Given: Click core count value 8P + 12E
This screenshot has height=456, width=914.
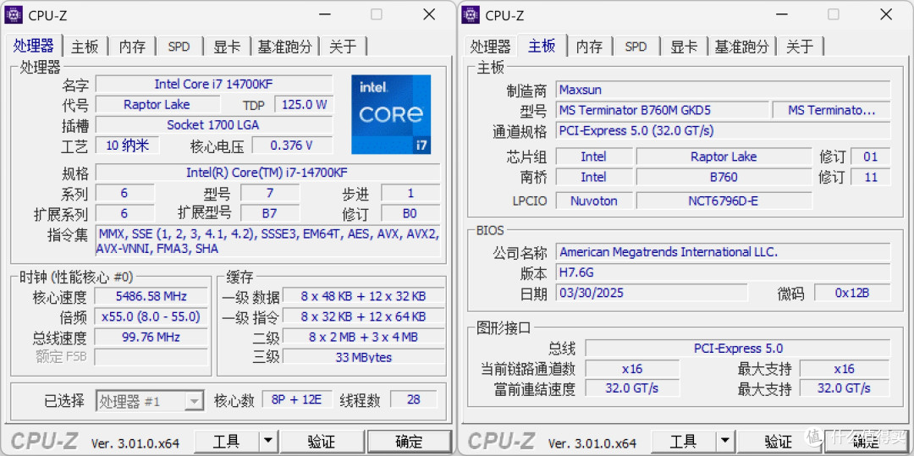Looking at the screenshot, I should (297, 399).
